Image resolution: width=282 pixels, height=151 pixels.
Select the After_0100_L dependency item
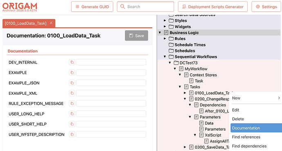point(217,111)
